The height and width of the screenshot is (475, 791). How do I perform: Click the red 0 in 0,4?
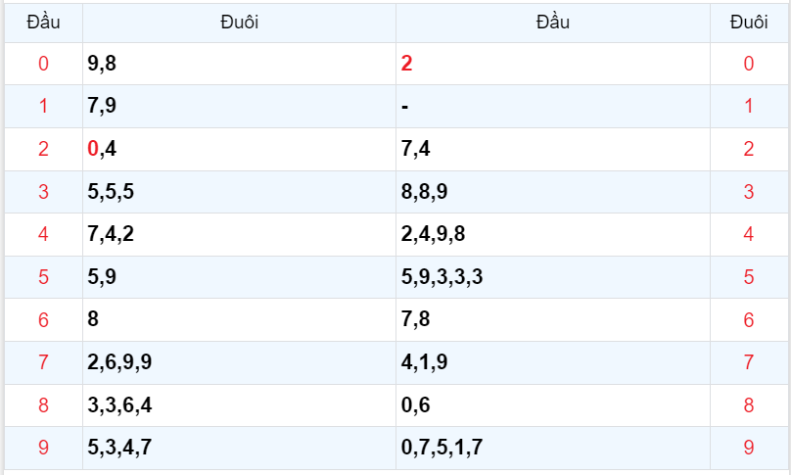(93, 149)
